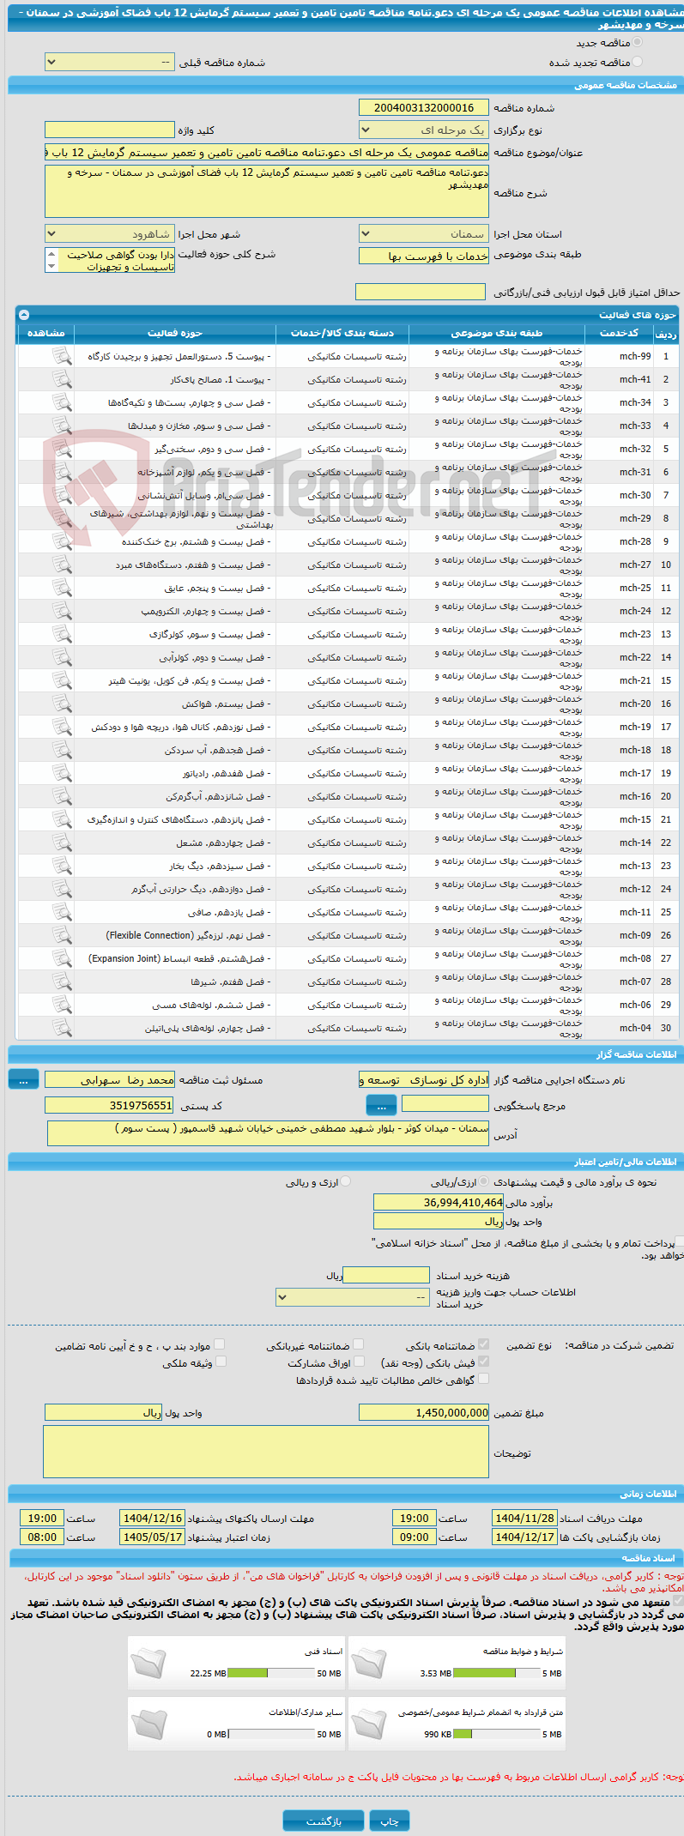The image size is (684, 1836).
Task: View details icon for row mch-17
Action: click(62, 773)
